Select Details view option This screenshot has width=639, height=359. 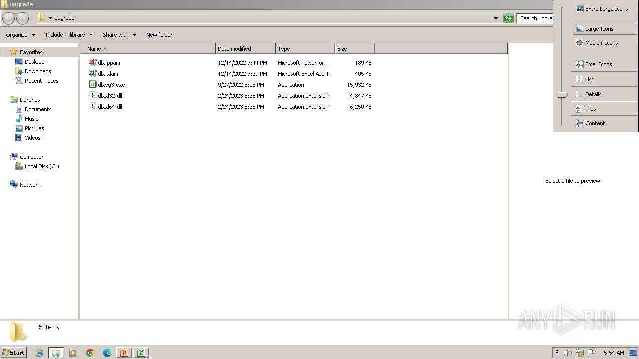pyautogui.click(x=605, y=94)
